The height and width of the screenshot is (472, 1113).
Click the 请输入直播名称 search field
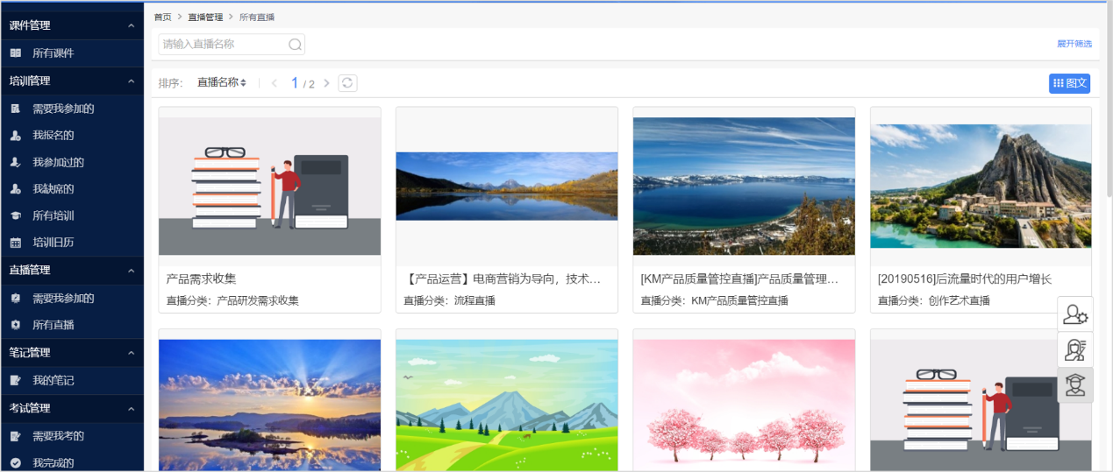[232, 45]
